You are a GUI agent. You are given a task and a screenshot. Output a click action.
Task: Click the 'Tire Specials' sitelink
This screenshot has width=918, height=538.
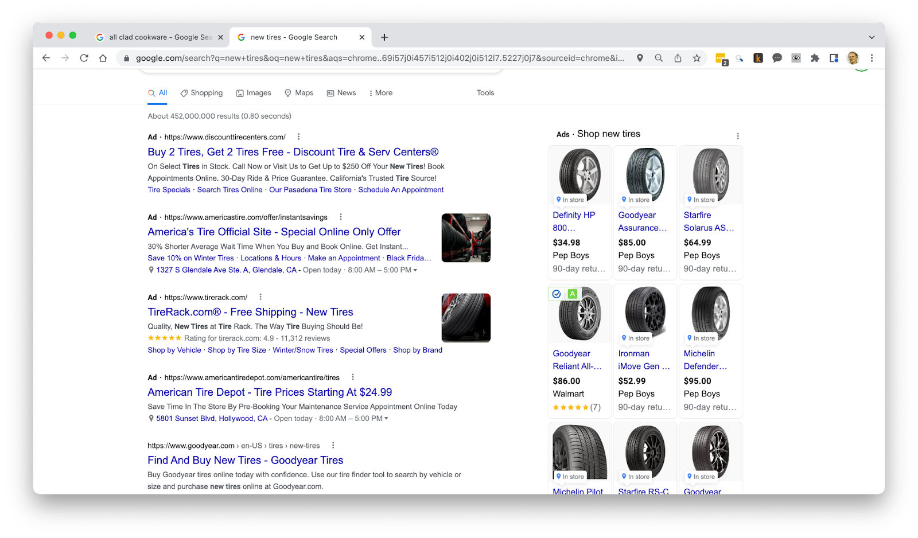(169, 190)
